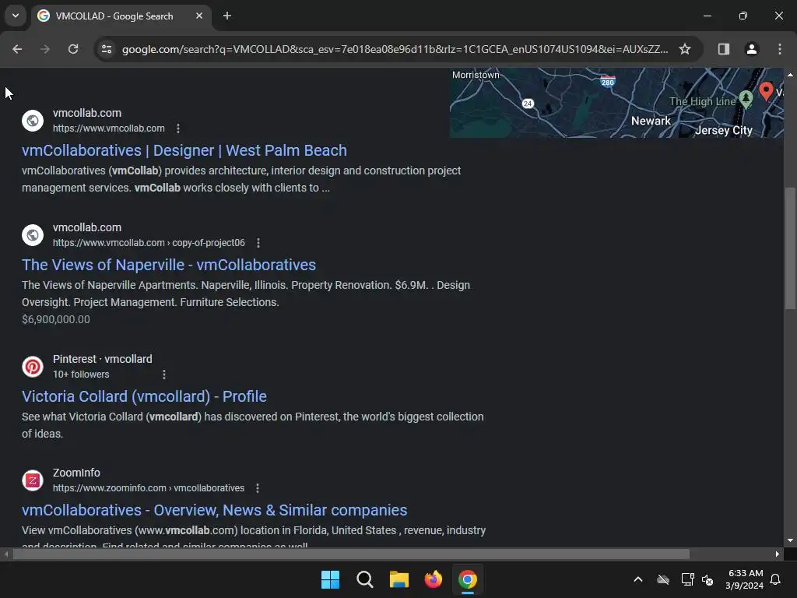The height and width of the screenshot is (598, 797).
Task: Open the Chrome profile menu
Action: click(x=751, y=49)
